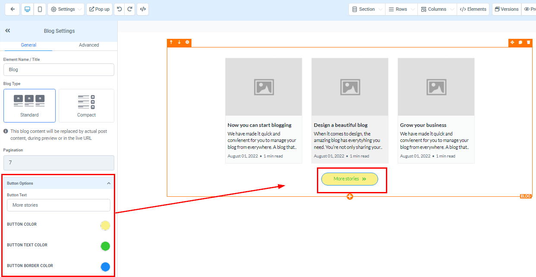Click the Button Text input field
536x277 pixels.
point(59,205)
